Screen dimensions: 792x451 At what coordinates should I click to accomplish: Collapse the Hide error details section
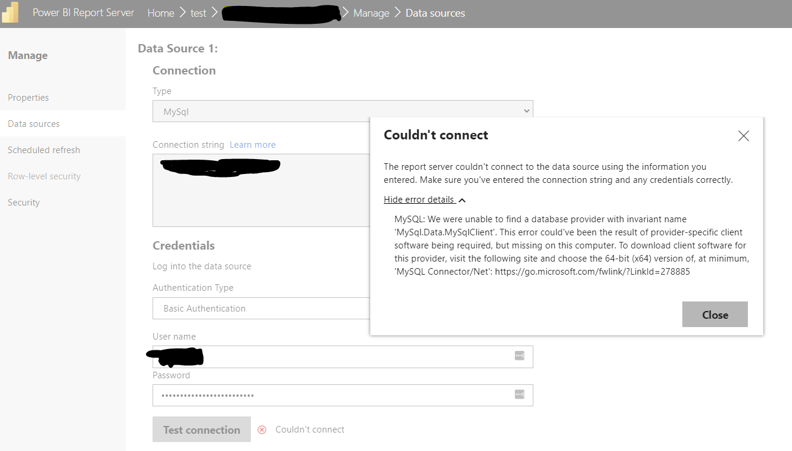tap(424, 200)
